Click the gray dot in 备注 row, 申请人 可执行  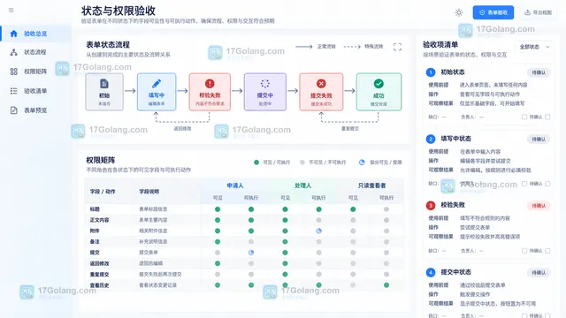(251, 241)
